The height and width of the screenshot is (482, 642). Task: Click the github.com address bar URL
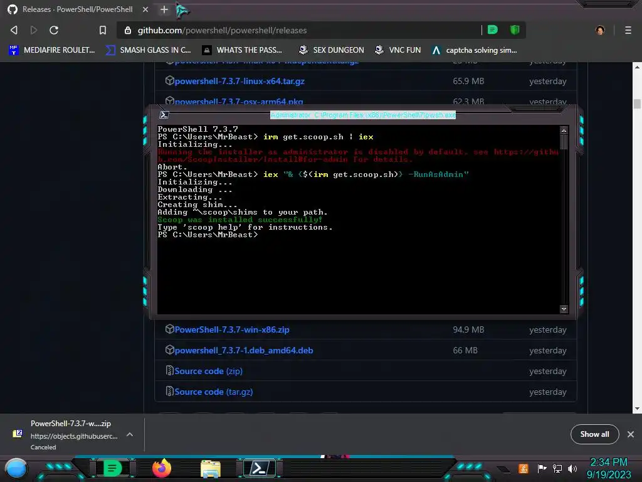coord(222,30)
